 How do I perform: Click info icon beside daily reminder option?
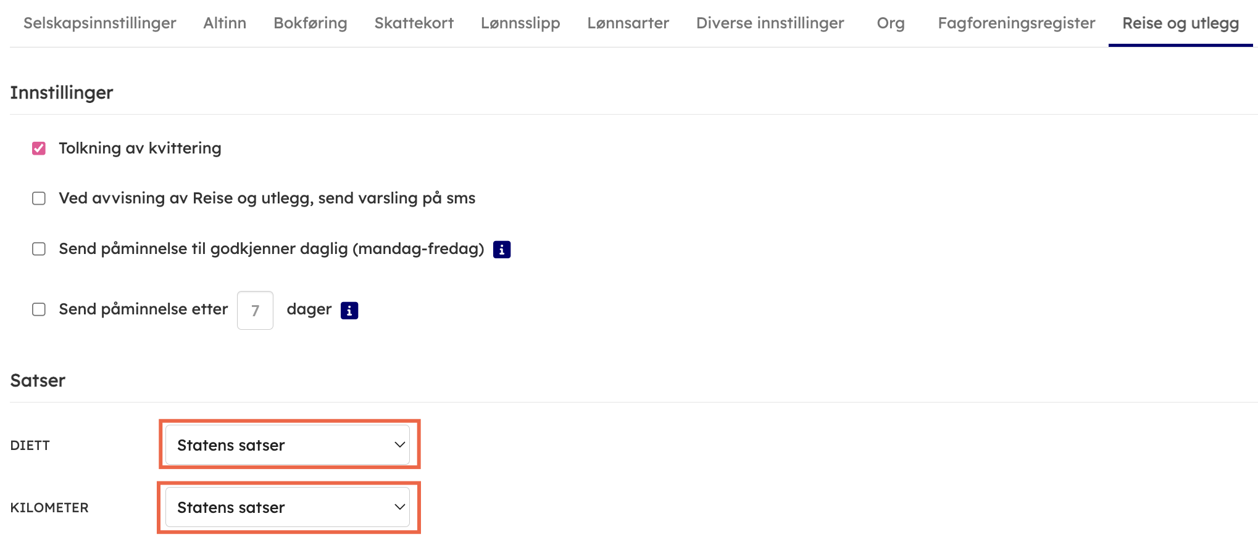(x=501, y=250)
